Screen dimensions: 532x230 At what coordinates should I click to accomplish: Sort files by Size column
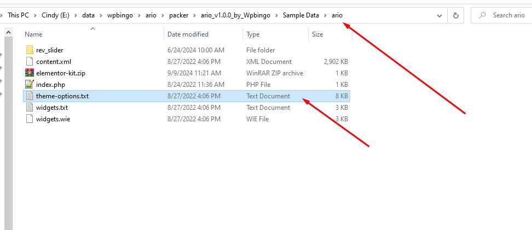317,34
